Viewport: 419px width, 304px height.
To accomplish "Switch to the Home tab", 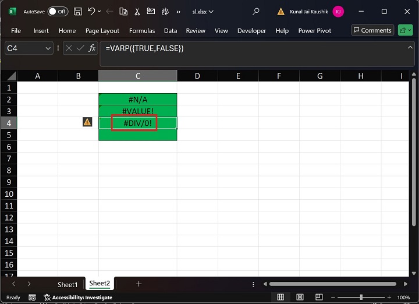I will [x=67, y=31].
